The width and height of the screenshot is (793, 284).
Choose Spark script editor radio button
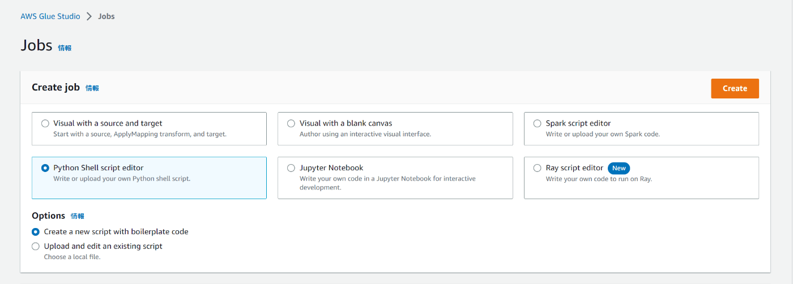pyautogui.click(x=538, y=123)
